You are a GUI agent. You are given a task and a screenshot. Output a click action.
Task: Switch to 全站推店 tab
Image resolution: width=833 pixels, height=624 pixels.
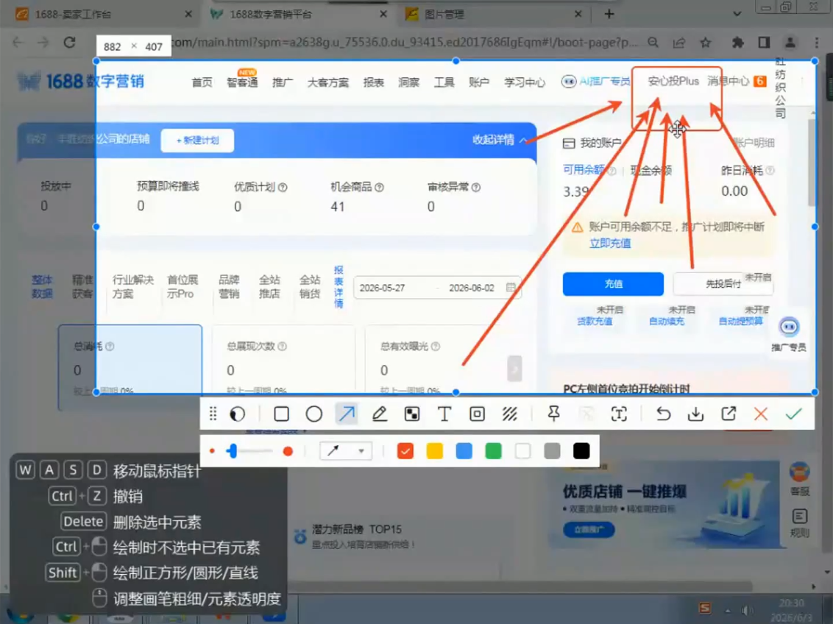pyautogui.click(x=269, y=287)
